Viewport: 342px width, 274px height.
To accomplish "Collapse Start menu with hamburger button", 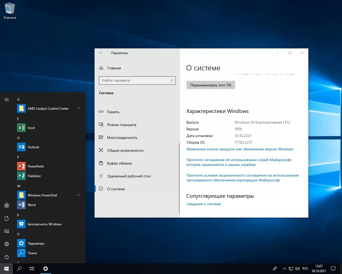I will tap(7, 100).
